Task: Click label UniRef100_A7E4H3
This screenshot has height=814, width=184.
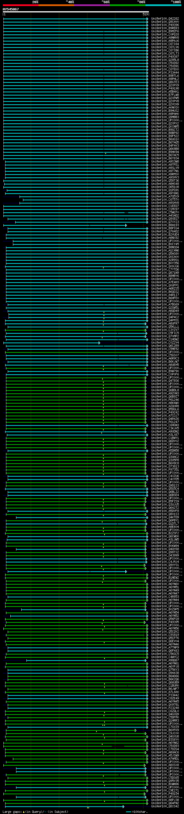Action: [165, 282]
